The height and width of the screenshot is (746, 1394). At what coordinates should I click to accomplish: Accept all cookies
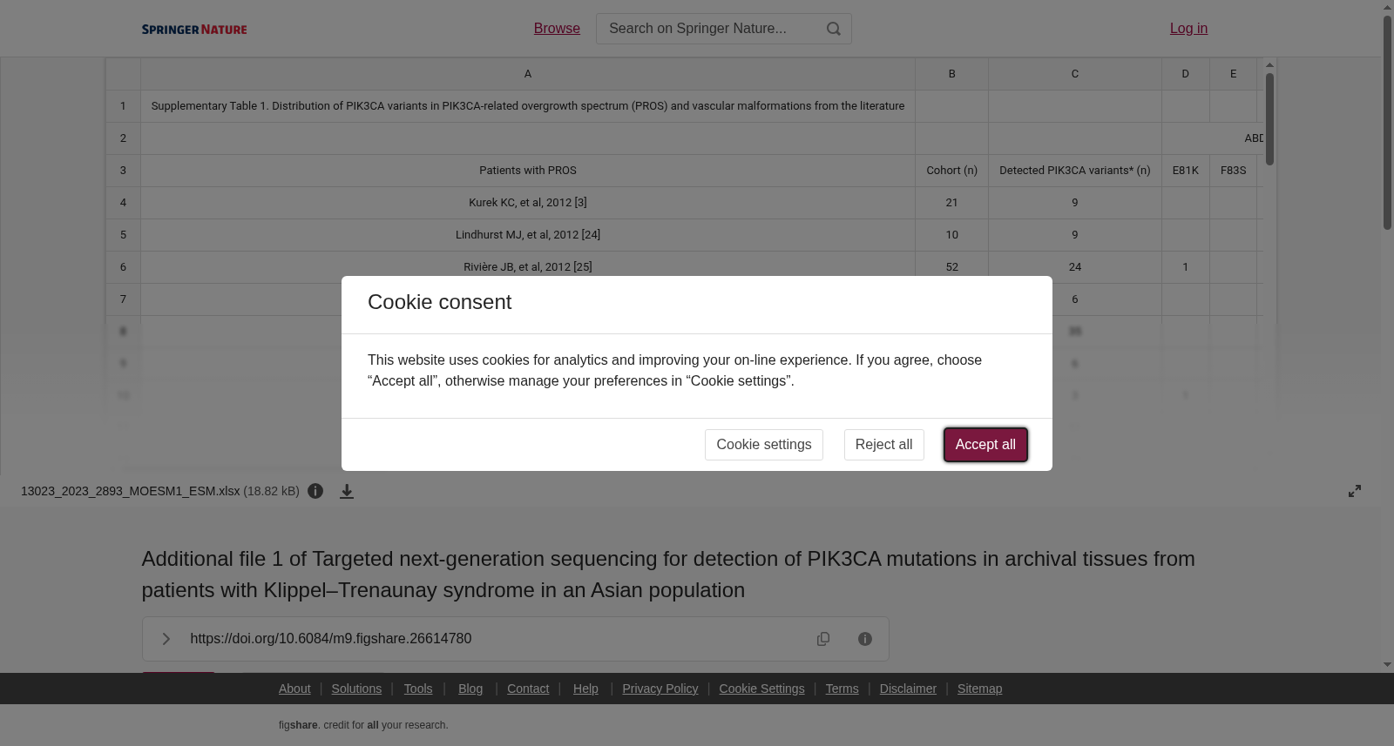[985, 445]
